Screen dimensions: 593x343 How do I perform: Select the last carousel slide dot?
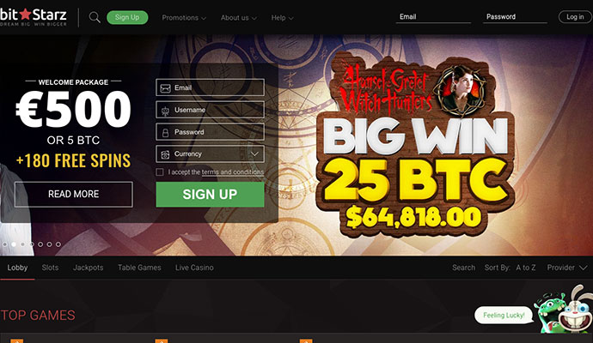58,244
